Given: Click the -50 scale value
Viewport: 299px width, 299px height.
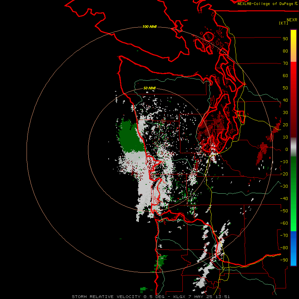Looking at the screenshot, I should pos(284,211).
